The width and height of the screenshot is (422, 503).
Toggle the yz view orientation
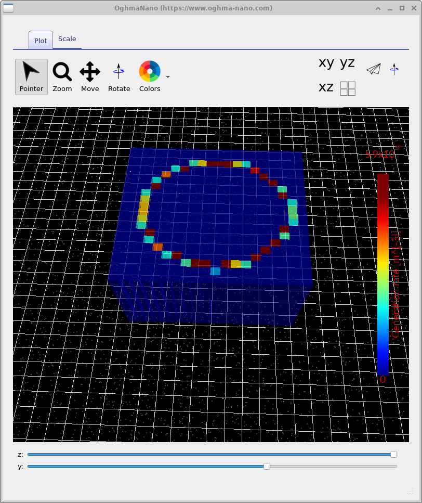tap(346, 63)
